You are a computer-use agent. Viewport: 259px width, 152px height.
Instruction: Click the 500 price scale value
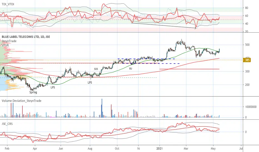coord(247,45)
